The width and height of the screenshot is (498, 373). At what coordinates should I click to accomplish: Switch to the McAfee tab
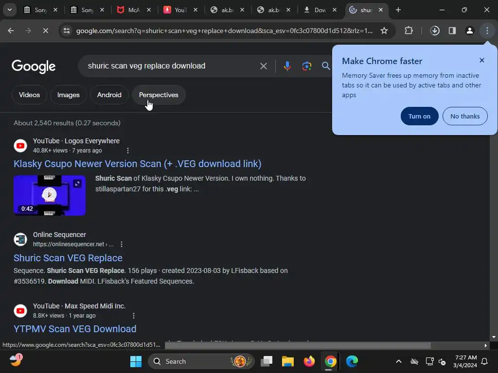pyautogui.click(x=133, y=10)
